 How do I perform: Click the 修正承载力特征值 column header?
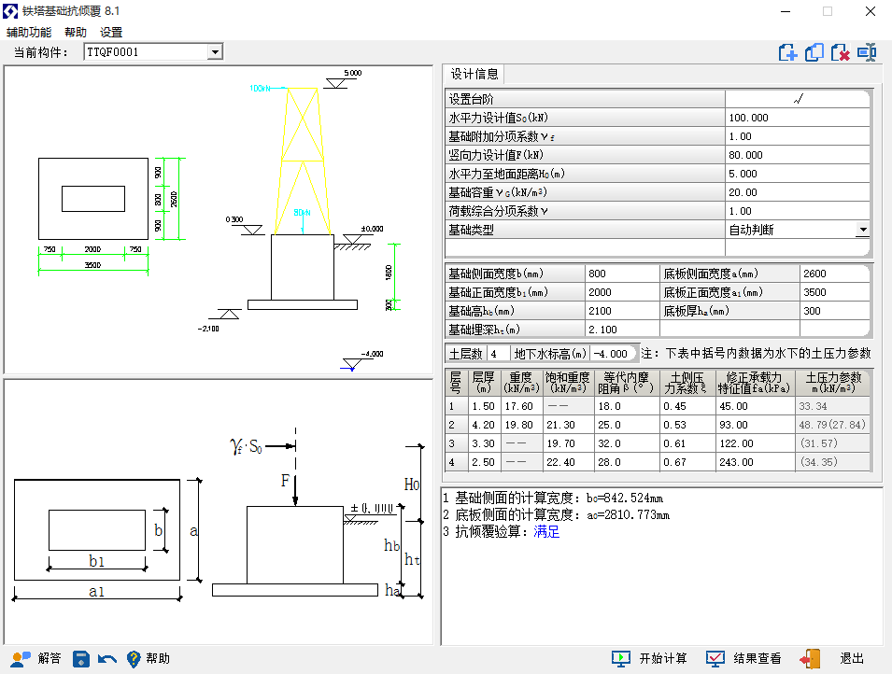(x=755, y=382)
